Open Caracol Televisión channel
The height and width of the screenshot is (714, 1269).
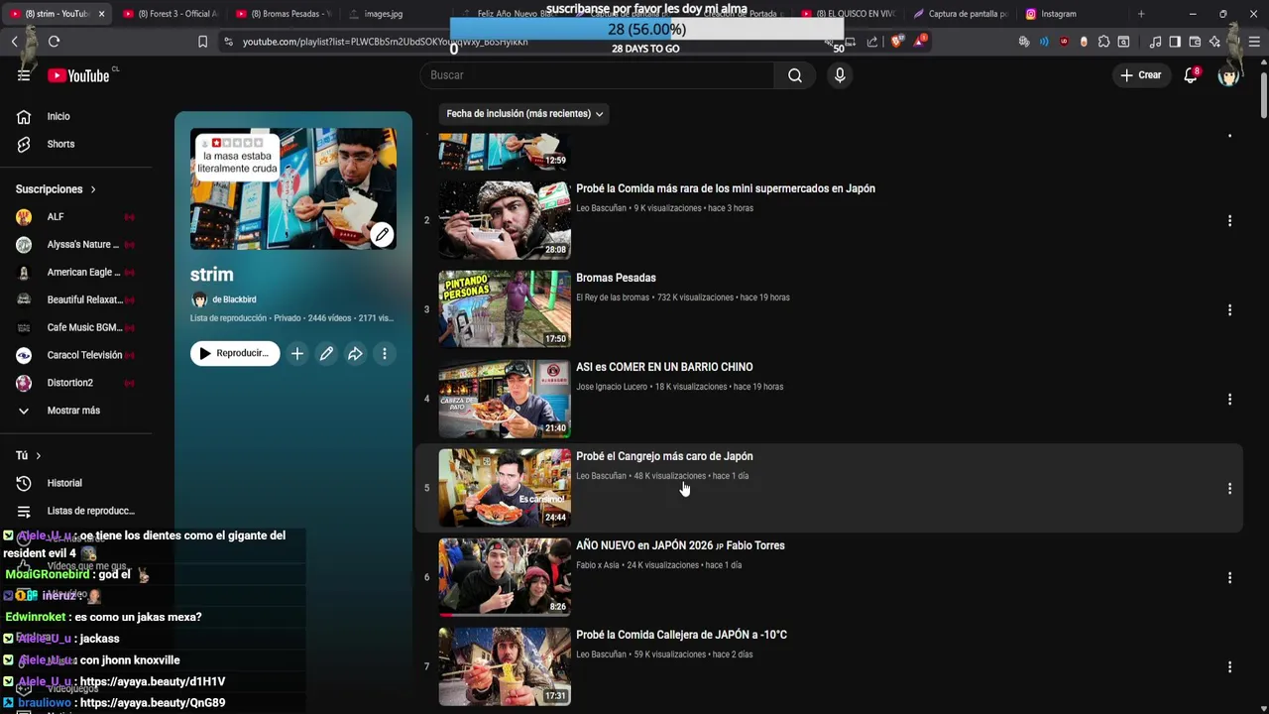click(x=84, y=355)
